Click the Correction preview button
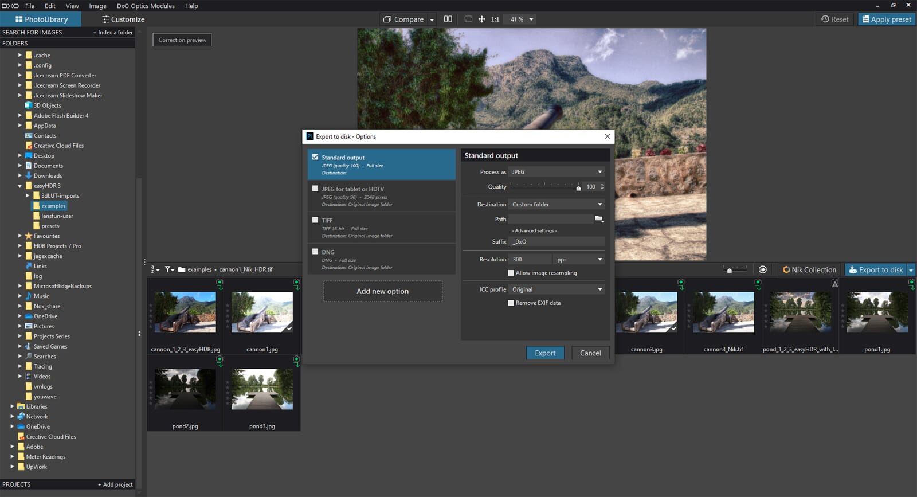 (x=182, y=40)
